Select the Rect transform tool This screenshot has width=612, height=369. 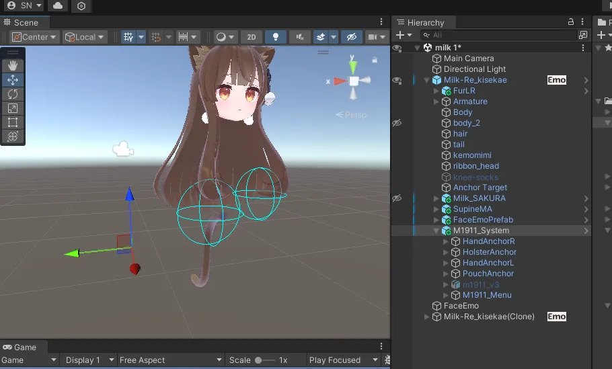point(13,122)
